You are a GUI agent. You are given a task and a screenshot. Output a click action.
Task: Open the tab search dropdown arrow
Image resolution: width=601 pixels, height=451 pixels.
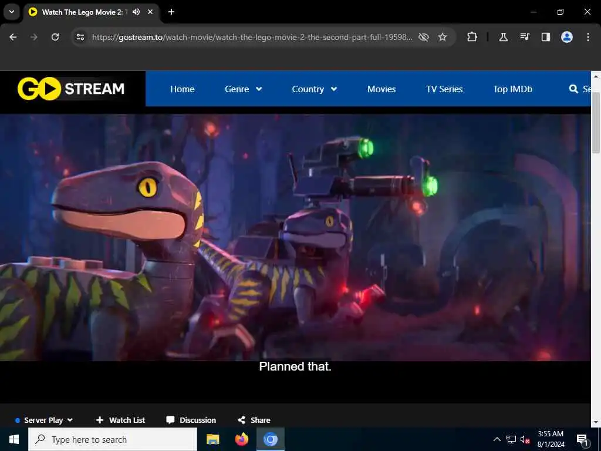pyautogui.click(x=12, y=12)
